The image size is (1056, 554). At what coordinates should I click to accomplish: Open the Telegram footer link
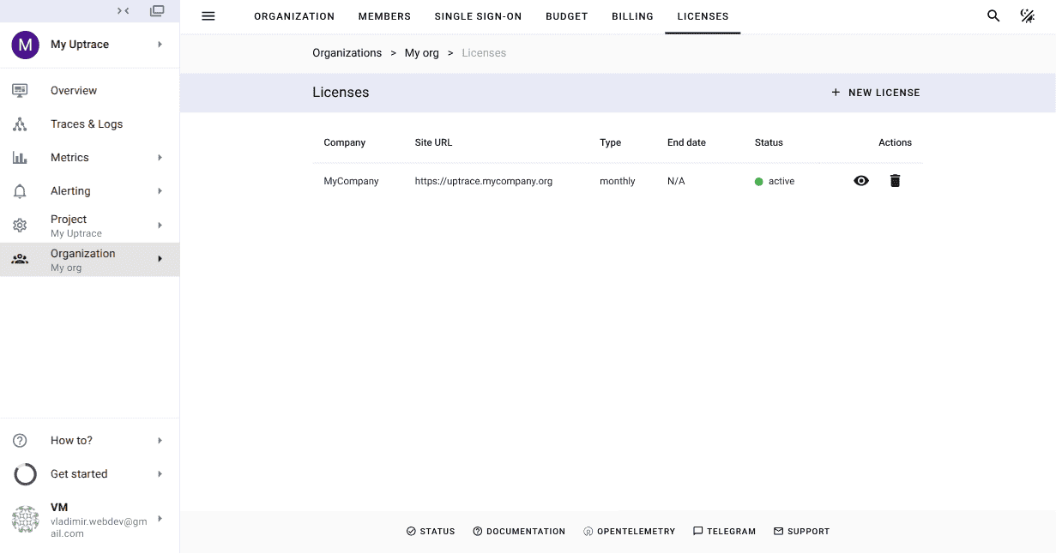coord(724,532)
